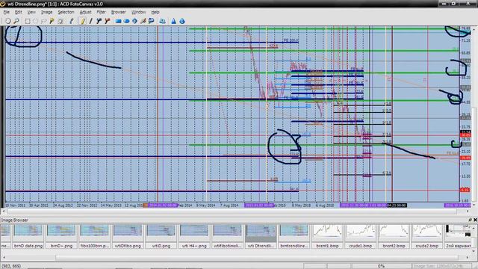This screenshot has width=478, height=269.
Task: Select the ellipse selection tool
Action: click(x=35, y=21)
